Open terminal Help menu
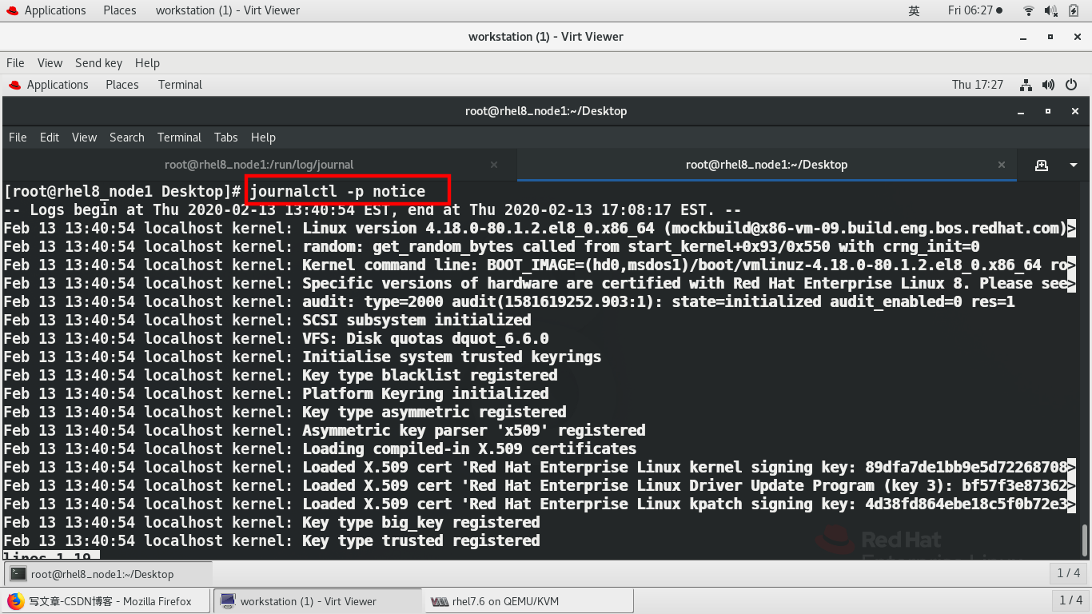The image size is (1092, 614). click(263, 138)
